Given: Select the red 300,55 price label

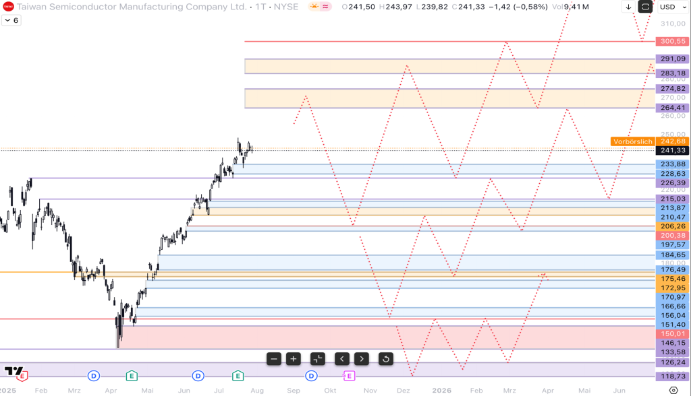Looking at the screenshot, I should pyautogui.click(x=673, y=41).
